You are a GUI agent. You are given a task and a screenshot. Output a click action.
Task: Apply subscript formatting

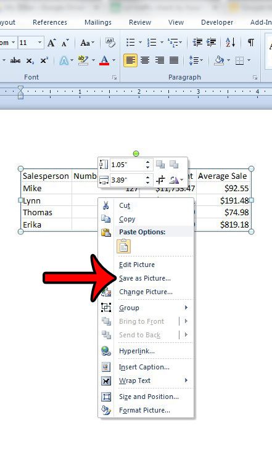30,61
